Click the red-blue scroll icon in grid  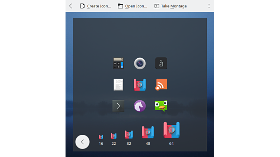coord(140,85)
